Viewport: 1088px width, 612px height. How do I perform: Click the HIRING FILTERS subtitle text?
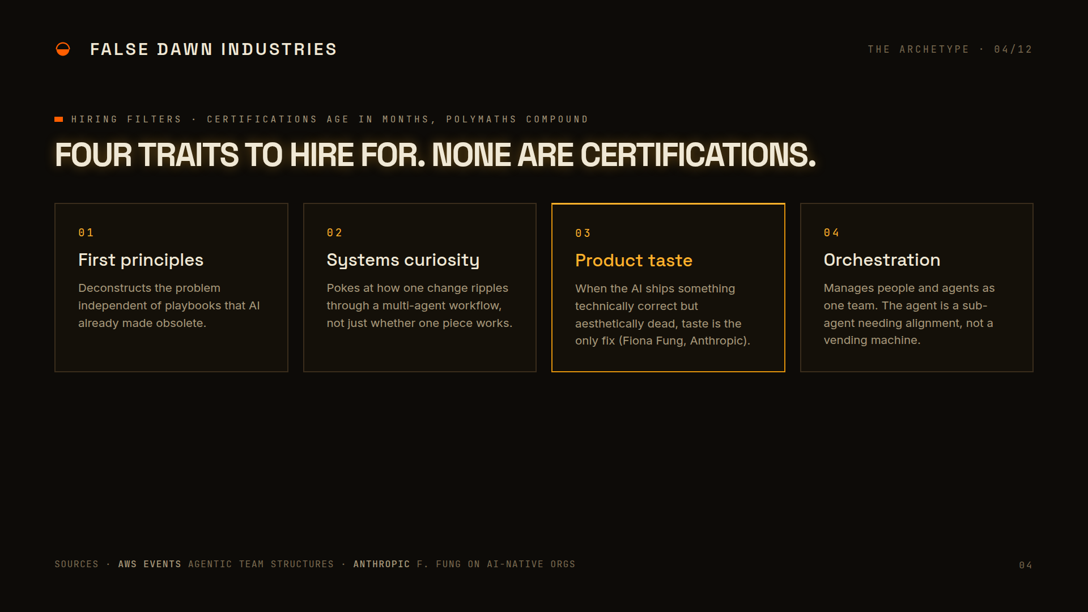tap(330, 119)
